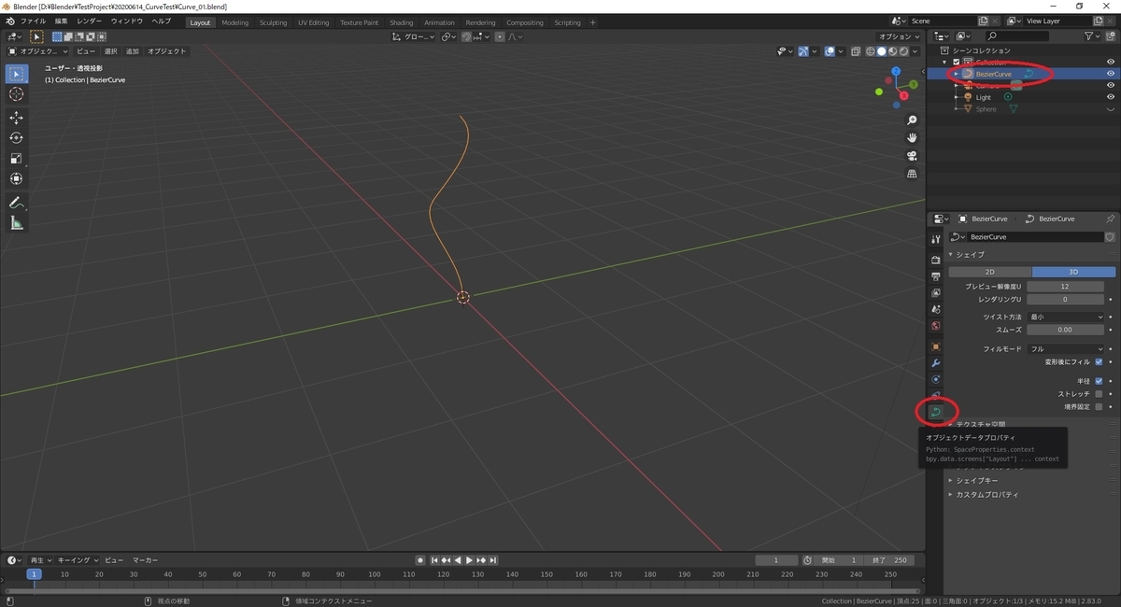Enable the 境界固定 checkbox
This screenshot has height=607, width=1121.
[1099, 406]
